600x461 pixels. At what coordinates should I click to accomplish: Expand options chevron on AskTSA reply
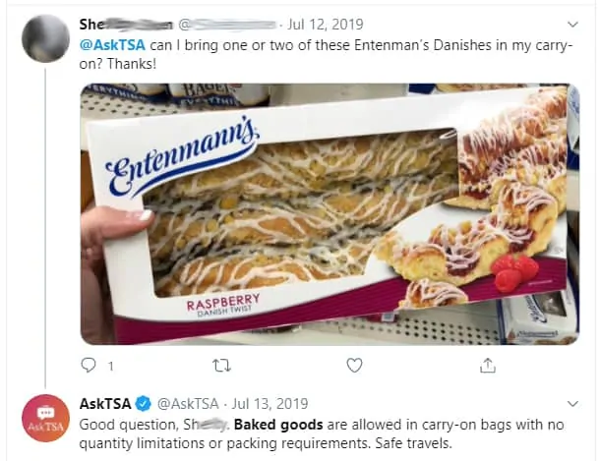point(572,404)
